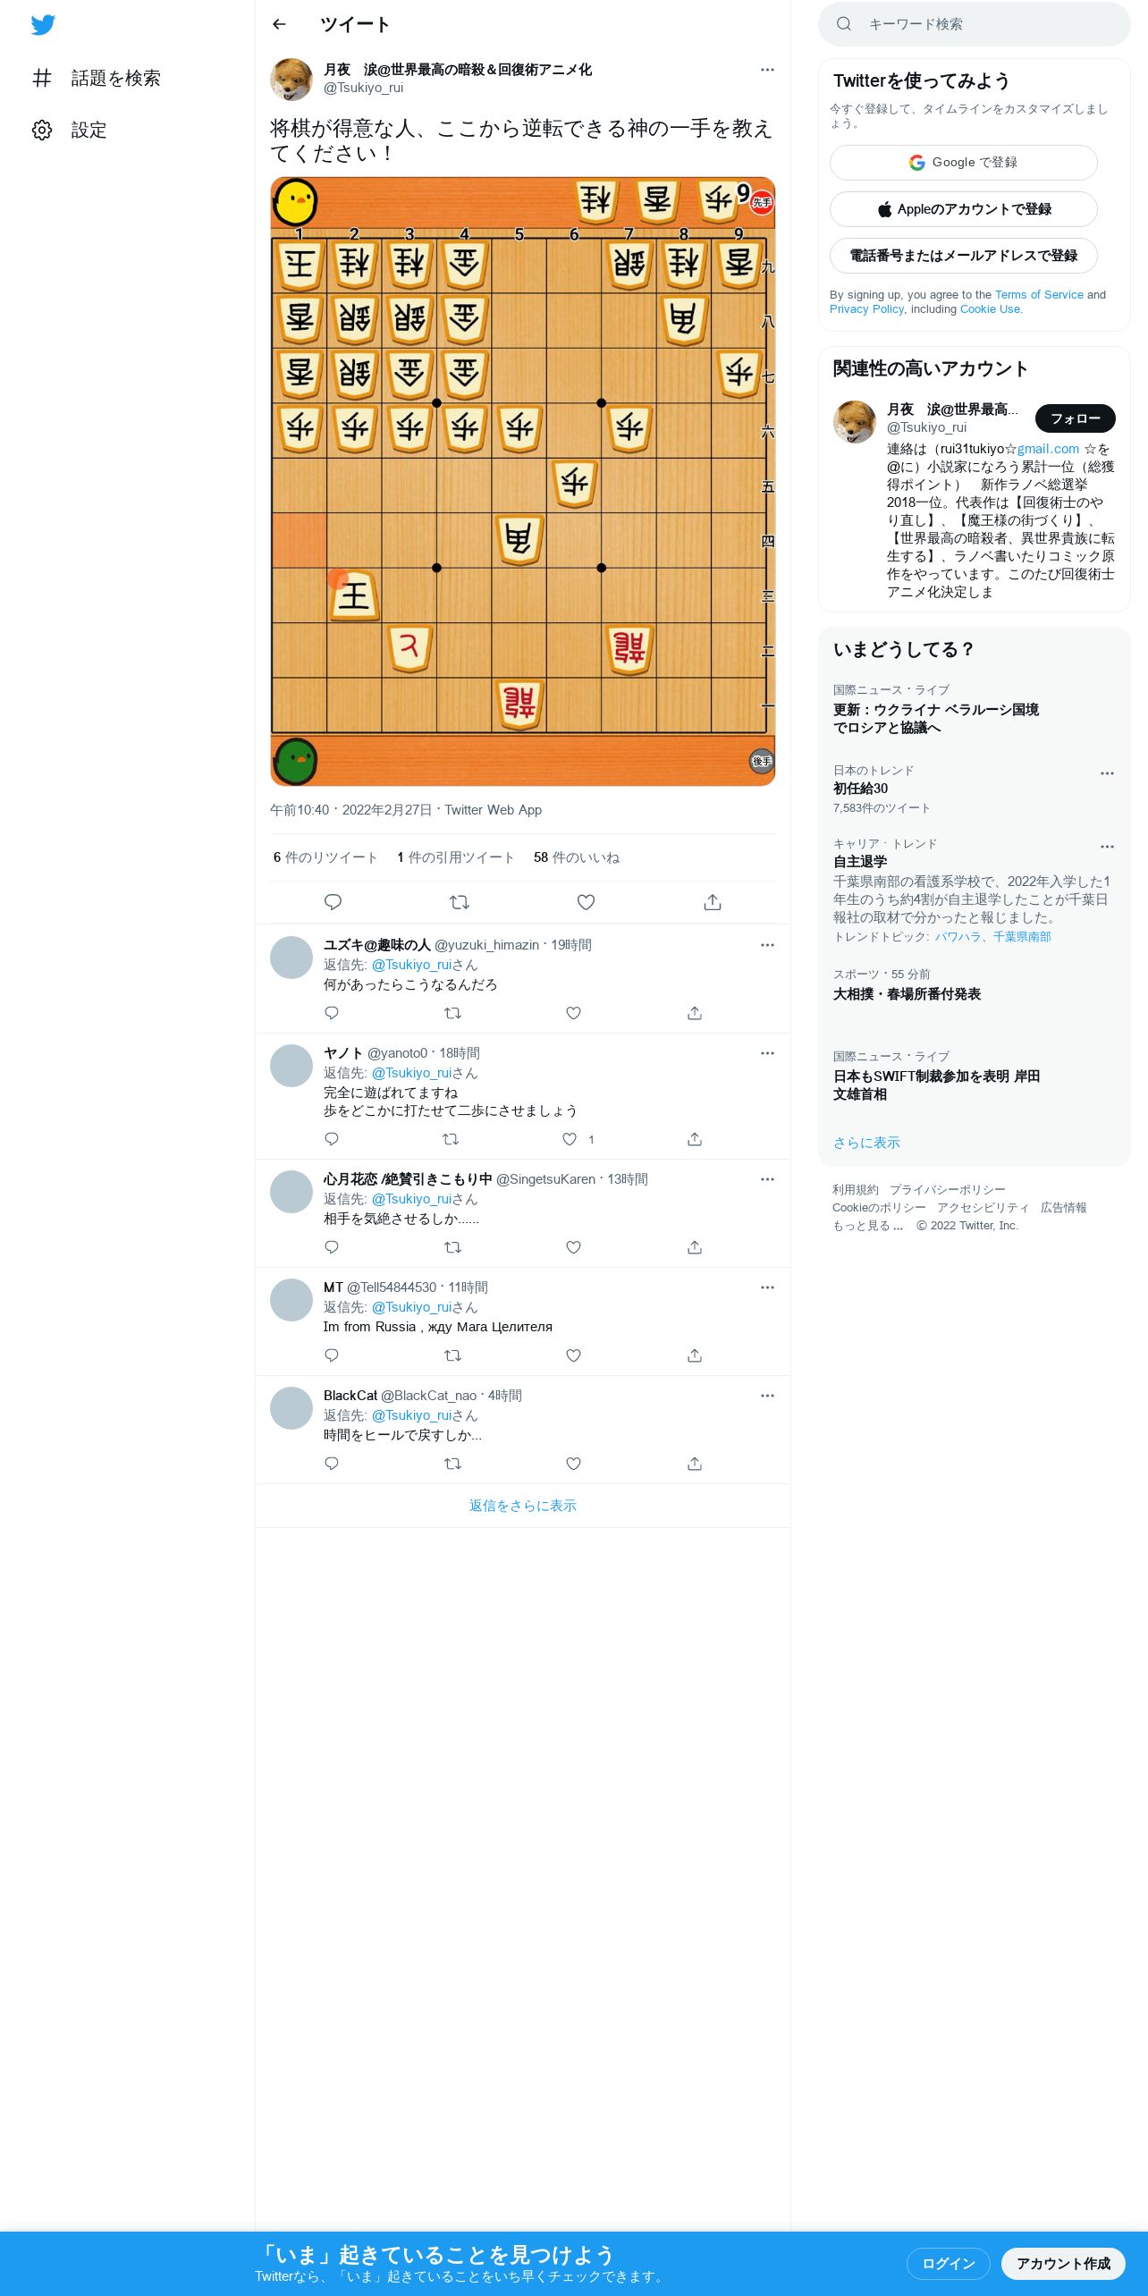This screenshot has height=2296, width=1148.
Task: Share the main tweet via the share icon
Action: point(713,902)
